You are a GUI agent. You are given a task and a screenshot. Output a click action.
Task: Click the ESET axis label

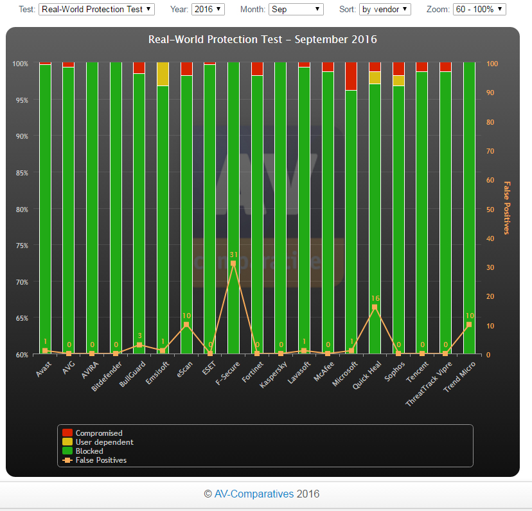pyautogui.click(x=209, y=368)
